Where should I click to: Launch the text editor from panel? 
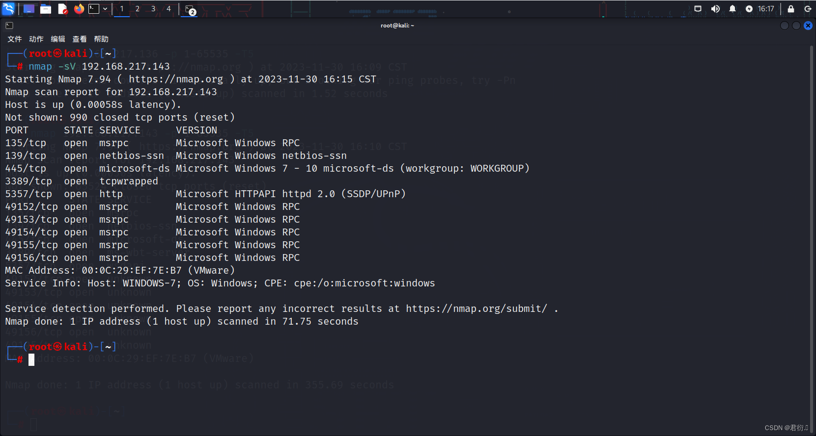click(62, 9)
